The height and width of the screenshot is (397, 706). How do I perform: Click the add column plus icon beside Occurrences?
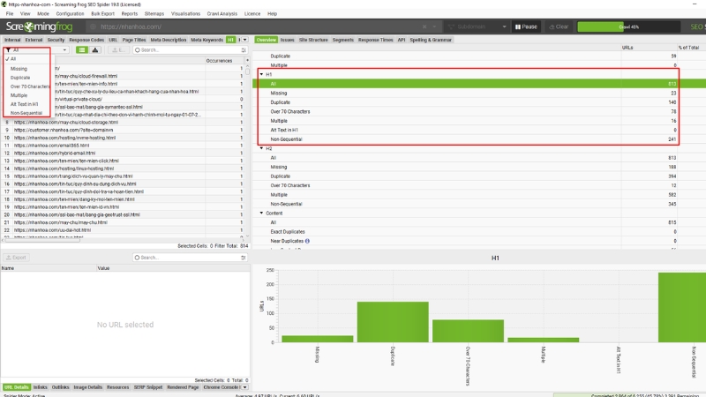click(x=247, y=60)
